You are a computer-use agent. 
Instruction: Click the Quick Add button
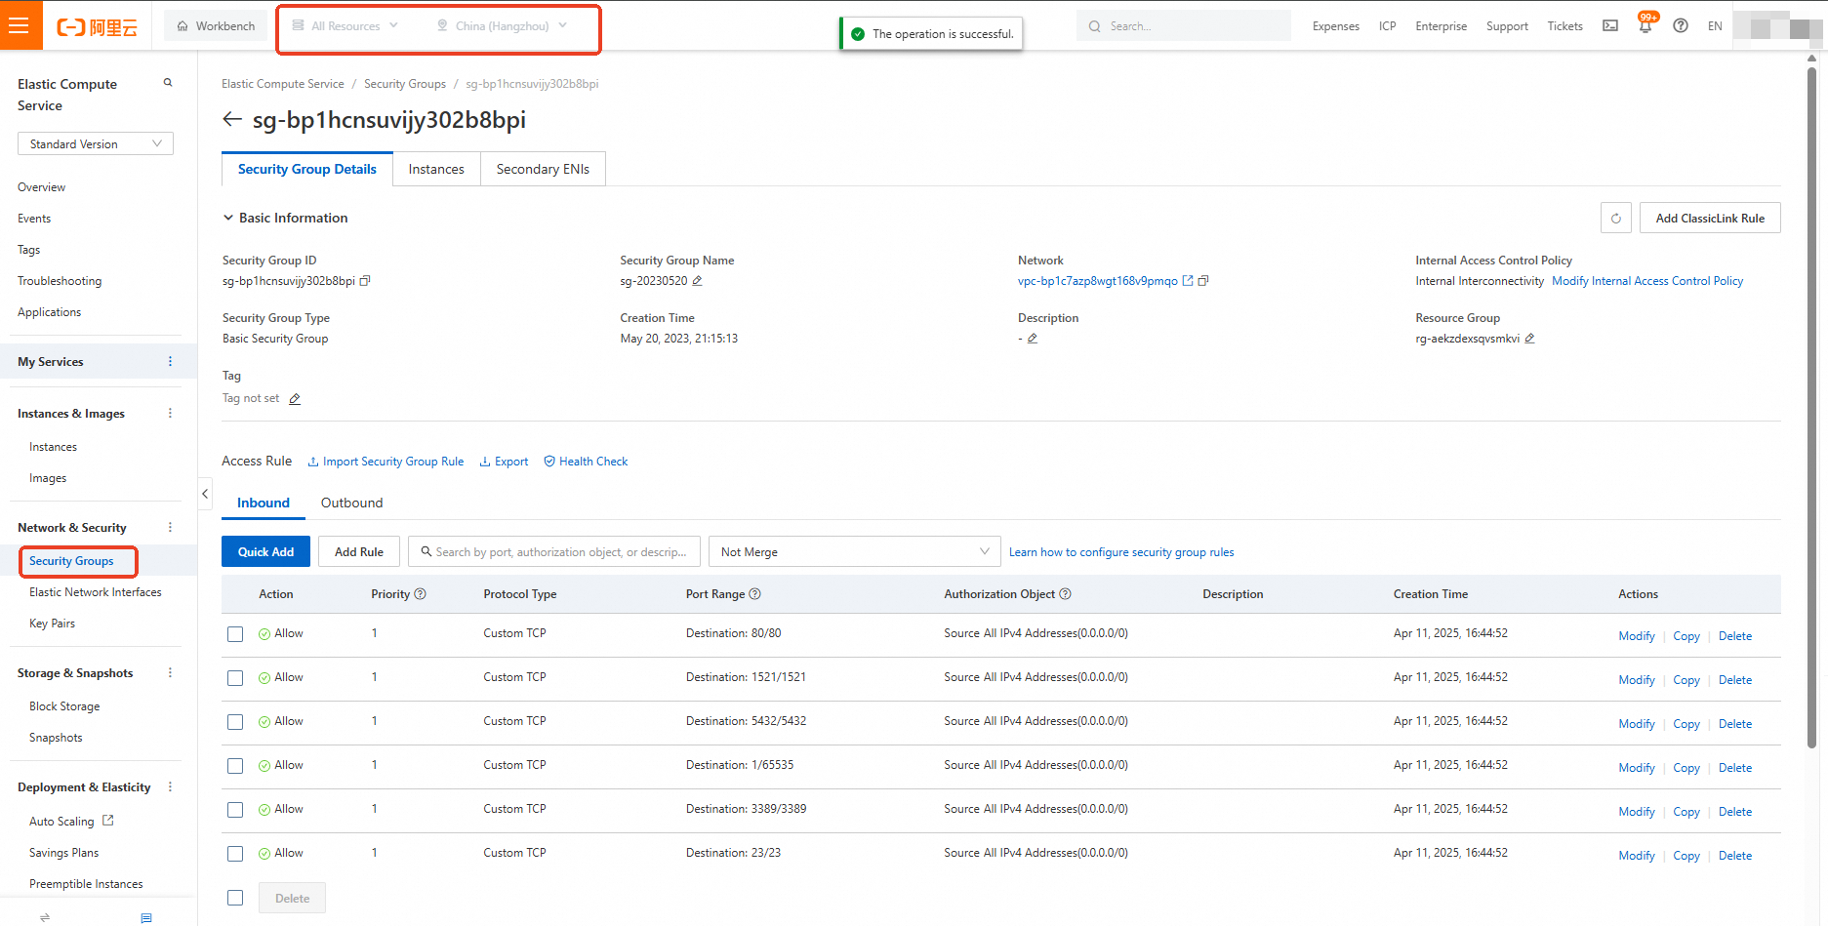(265, 552)
